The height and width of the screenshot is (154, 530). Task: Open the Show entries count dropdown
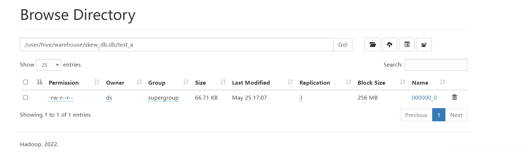coord(49,65)
